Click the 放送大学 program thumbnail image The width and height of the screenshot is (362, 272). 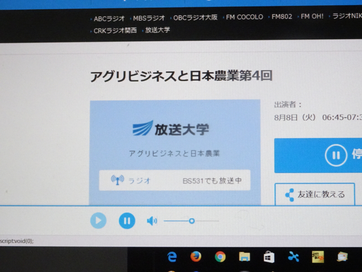point(175,152)
